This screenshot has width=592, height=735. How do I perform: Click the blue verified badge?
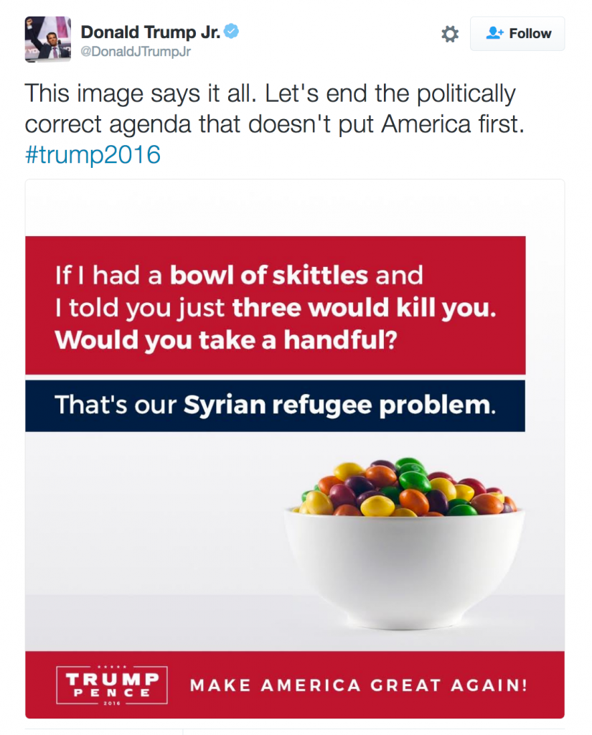pos(231,32)
